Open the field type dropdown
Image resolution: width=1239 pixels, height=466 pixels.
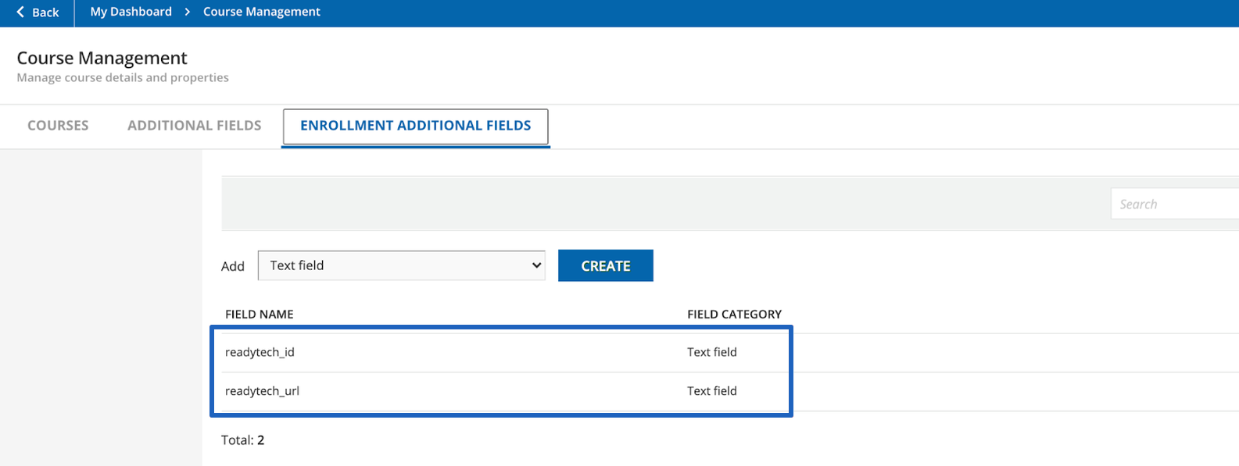(x=401, y=265)
